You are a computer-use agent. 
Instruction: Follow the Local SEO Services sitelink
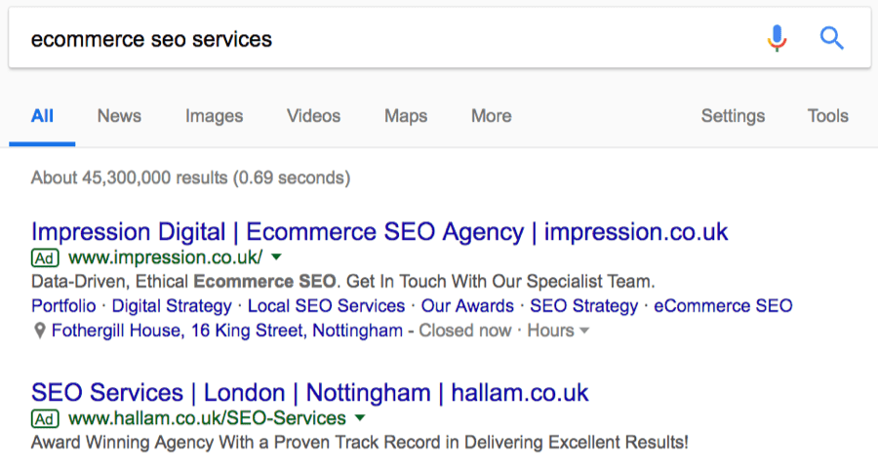(x=326, y=306)
